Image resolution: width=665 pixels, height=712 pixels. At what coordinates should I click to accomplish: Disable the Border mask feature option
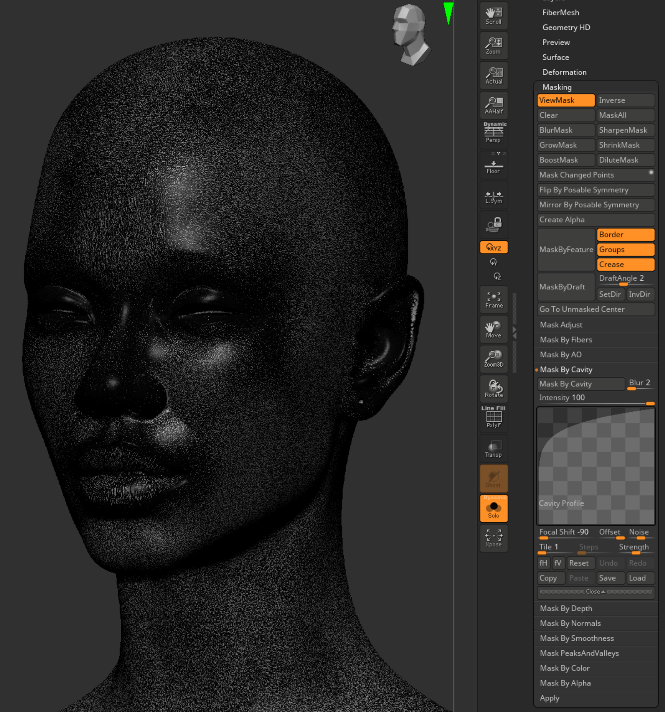click(625, 235)
